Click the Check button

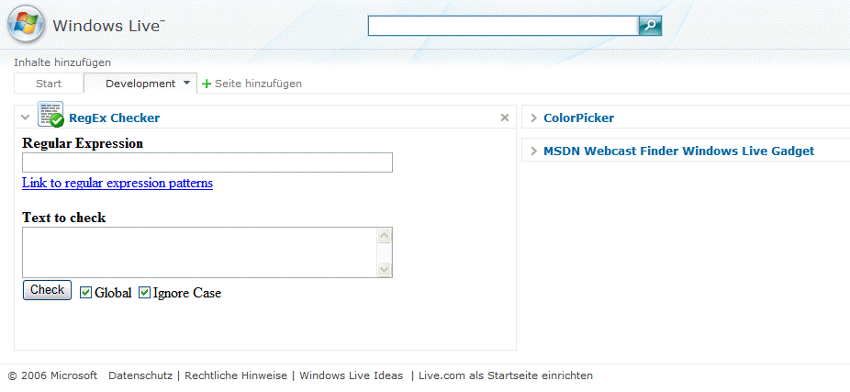click(x=47, y=289)
